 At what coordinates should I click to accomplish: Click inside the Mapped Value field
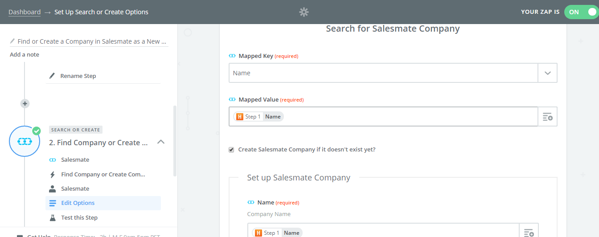tap(383, 117)
